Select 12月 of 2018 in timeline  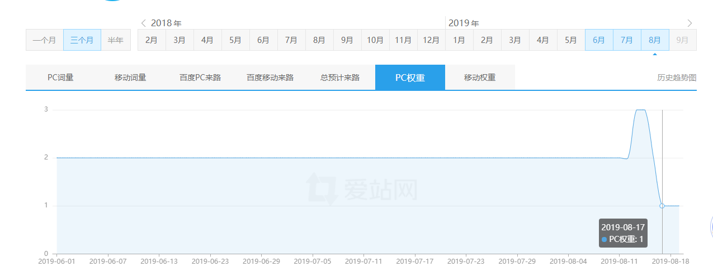[x=431, y=40]
